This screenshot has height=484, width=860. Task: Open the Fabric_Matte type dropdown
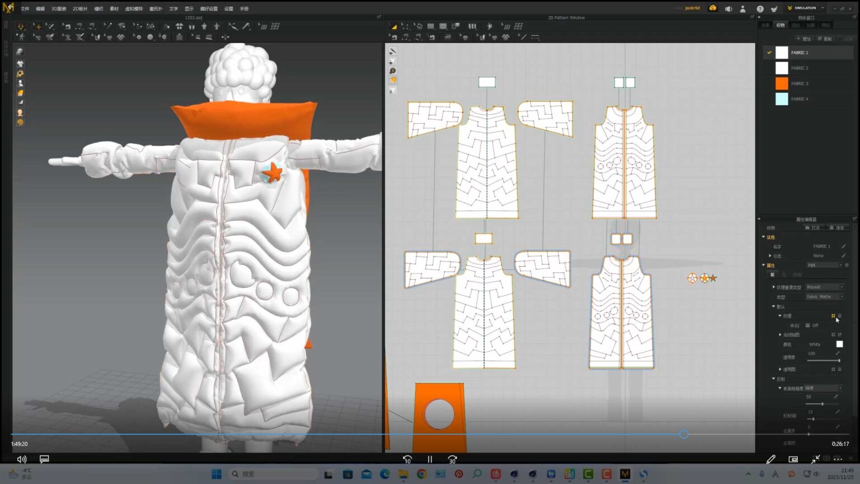824,296
